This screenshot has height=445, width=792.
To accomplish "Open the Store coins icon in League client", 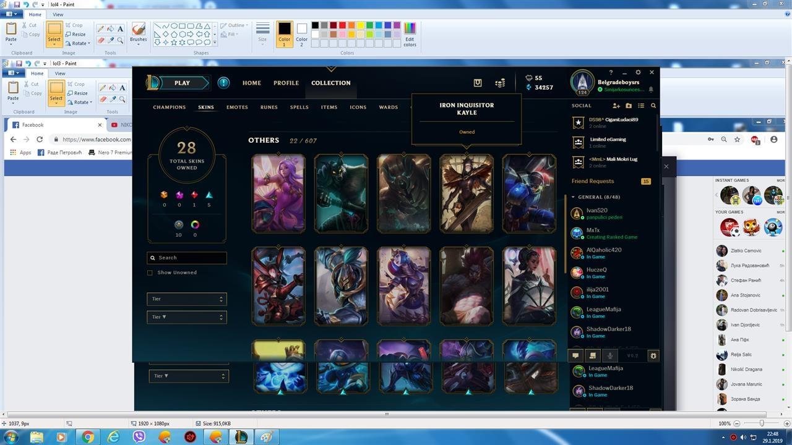I will coord(501,83).
